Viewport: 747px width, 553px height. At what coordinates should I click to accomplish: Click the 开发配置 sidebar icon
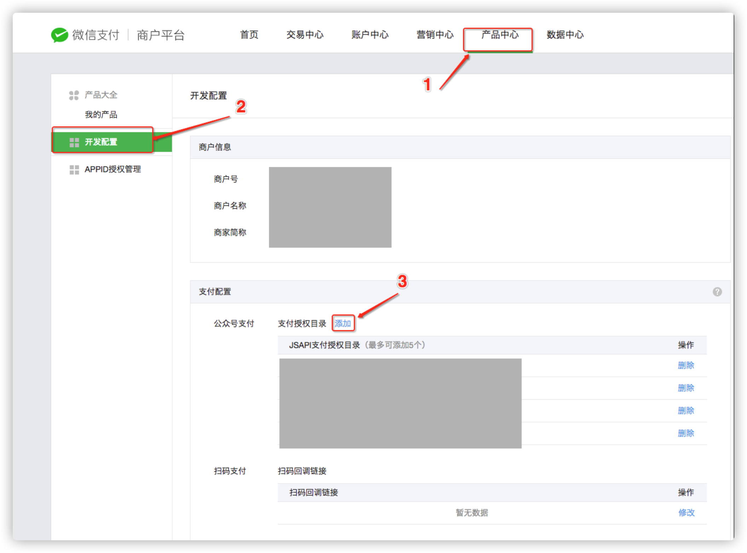[74, 142]
